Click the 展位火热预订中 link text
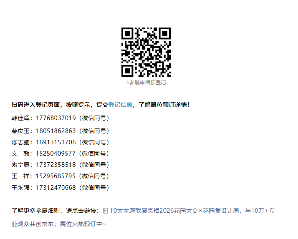Viewport: 298px width, 239px height. tap(83, 224)
